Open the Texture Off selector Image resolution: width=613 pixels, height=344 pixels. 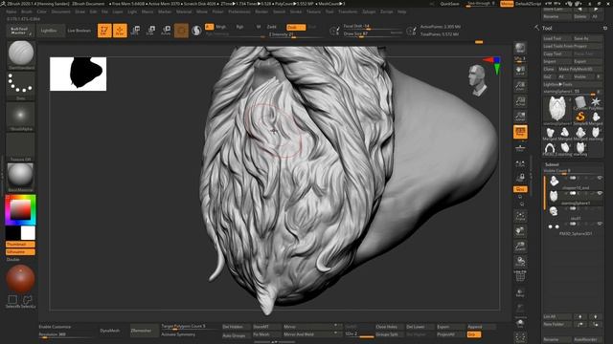pyautogui.click(x=21, y=147)
